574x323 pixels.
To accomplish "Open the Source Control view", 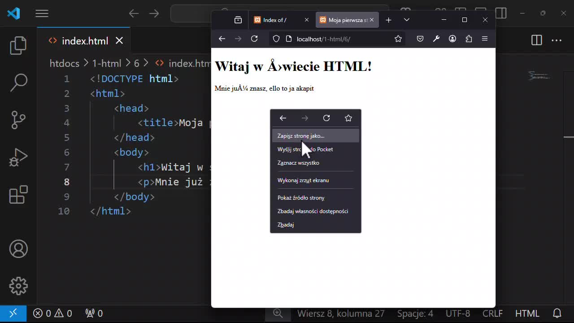I will pyautogui.click(x=18, y=120).
